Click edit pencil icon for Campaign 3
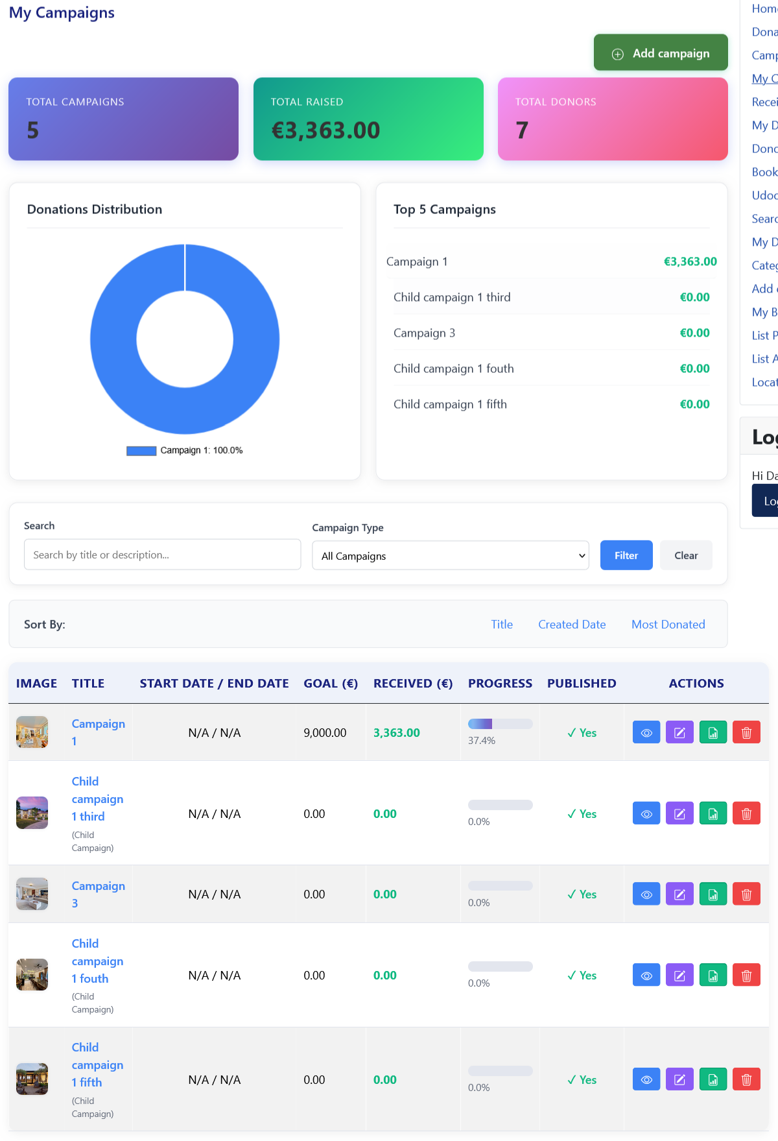 pyautogui.click(x=679, y=895)
